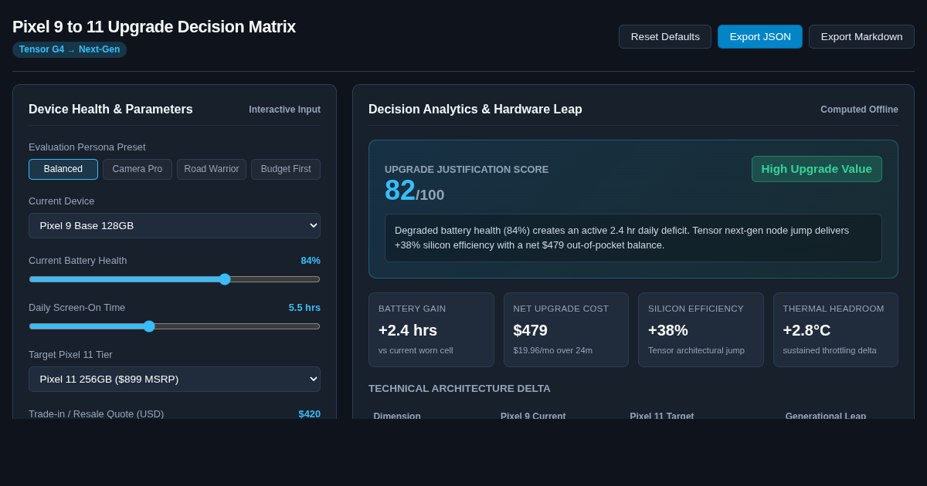Click the Daily Screen-On Time slider handle

tap(149, 326)
